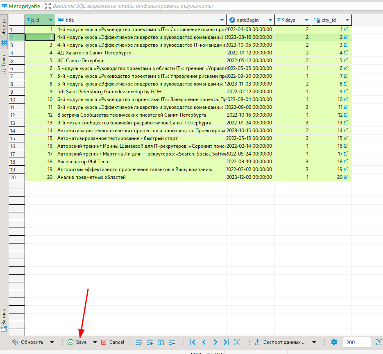Expand the Save options dropdown arrow
Viewport: 383px width, 354px height.
[95, 342]
